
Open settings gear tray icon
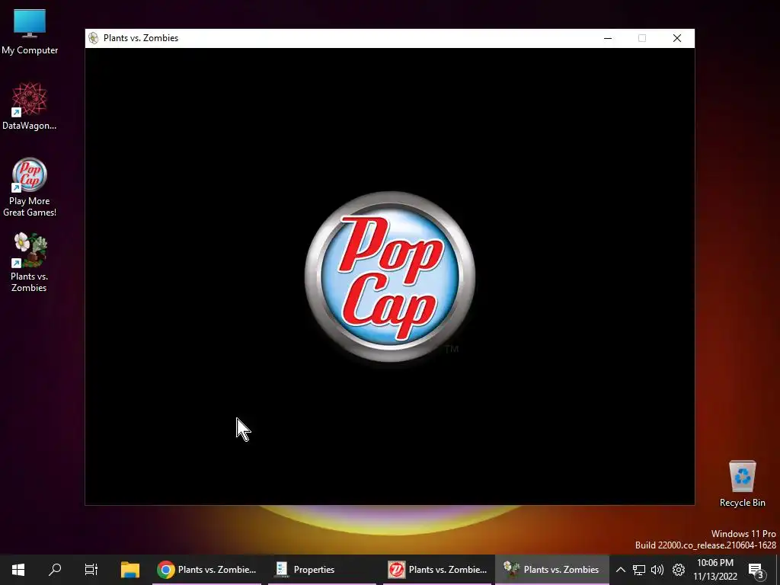(x=679, y=570)
